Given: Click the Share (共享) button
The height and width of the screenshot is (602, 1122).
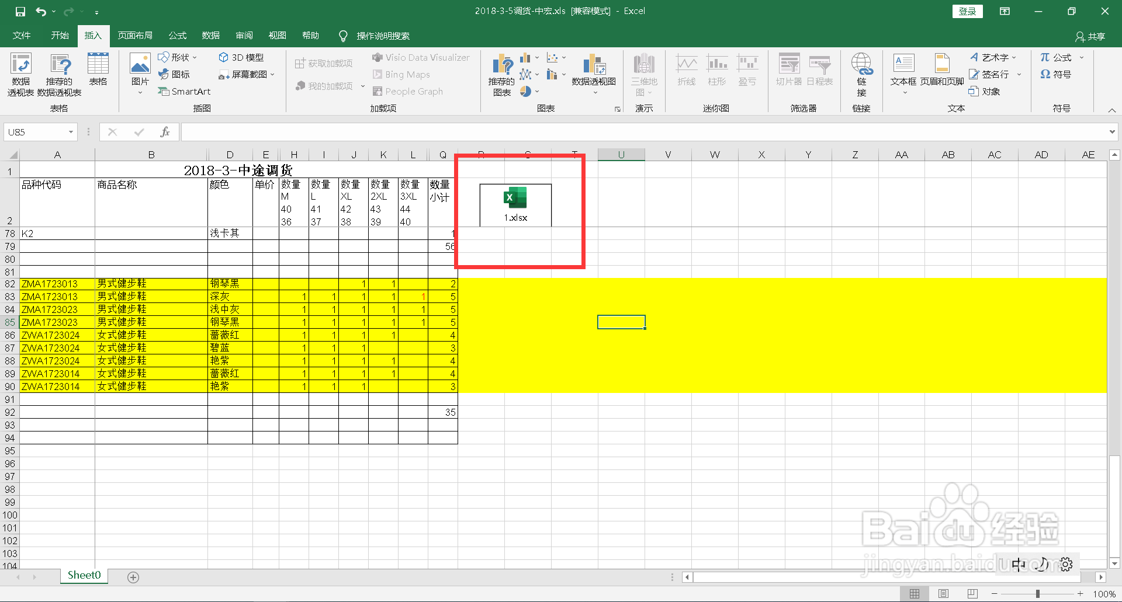Looking at the screenshot, I should 1090,36.
